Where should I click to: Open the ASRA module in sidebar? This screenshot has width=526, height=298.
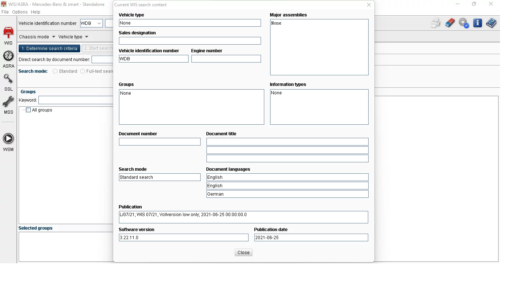[8, 59]
